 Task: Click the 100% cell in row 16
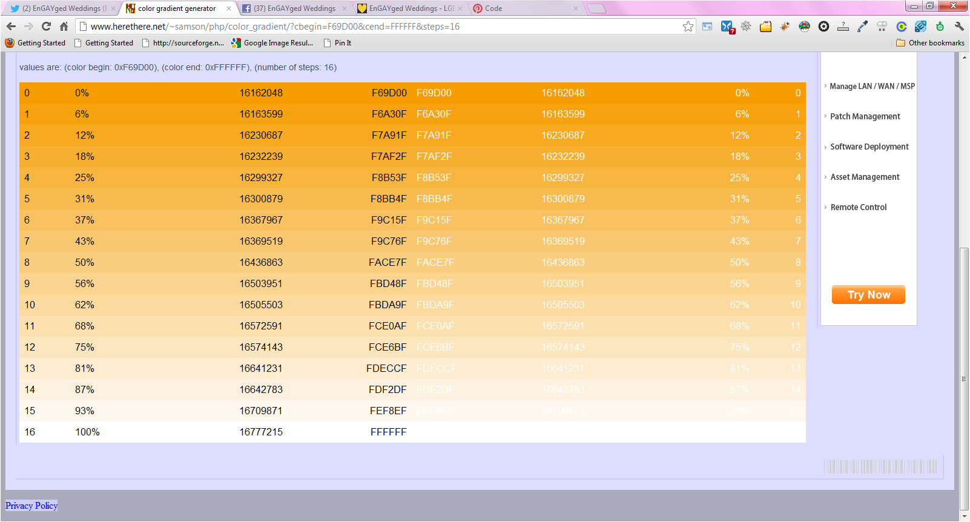(87, 432)
